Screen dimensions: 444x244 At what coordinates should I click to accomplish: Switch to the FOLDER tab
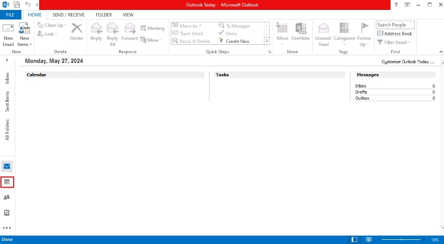click(103, 15)
